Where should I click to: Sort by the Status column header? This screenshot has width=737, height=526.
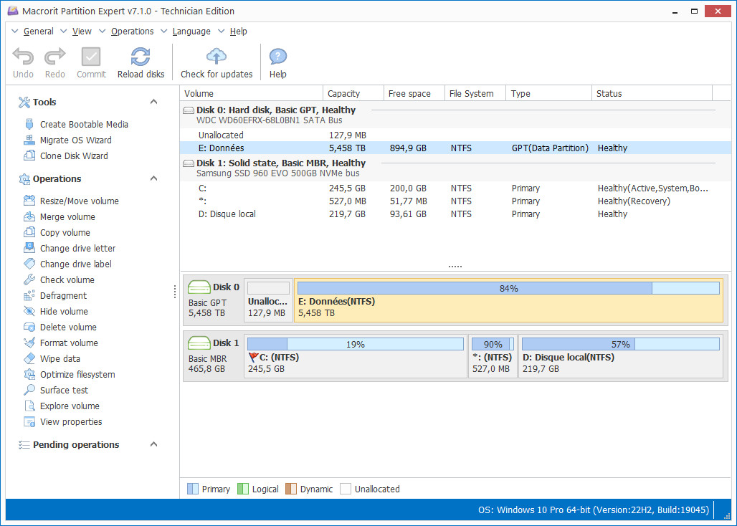tap(652, 93)
